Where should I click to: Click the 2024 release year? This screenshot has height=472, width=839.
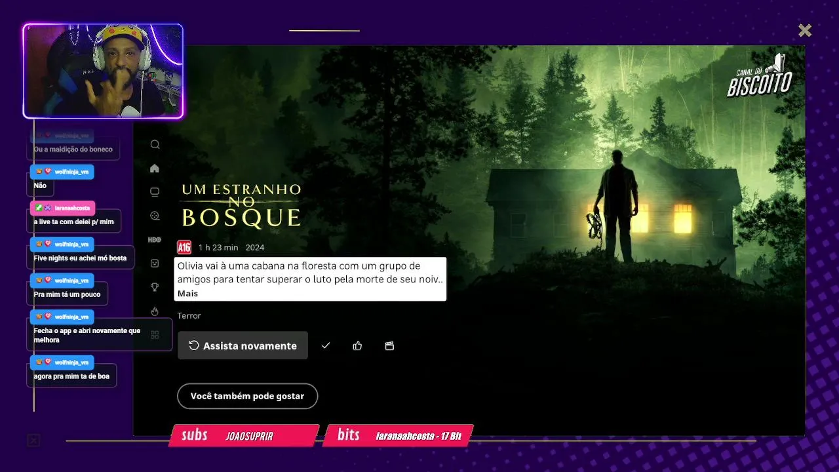coord(255,247)
